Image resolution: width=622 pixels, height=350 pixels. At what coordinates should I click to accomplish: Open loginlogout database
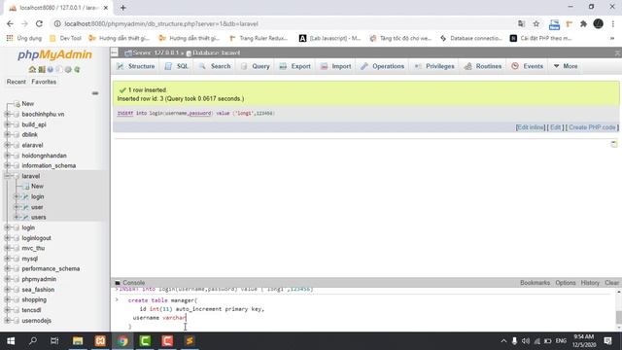click(x=36, y=238)
